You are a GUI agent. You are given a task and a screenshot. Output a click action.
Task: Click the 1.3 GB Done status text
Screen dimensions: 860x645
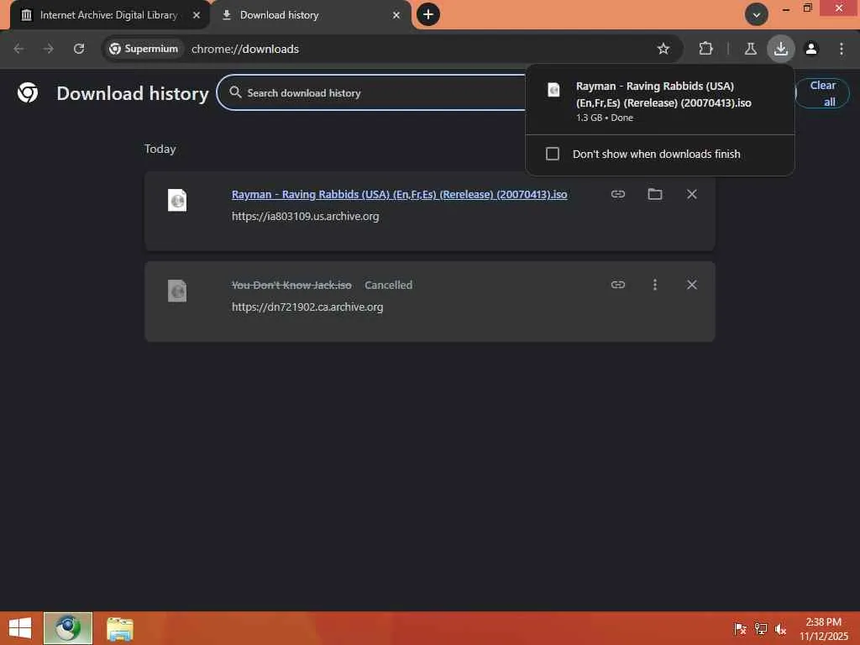[x=604, y=118]
